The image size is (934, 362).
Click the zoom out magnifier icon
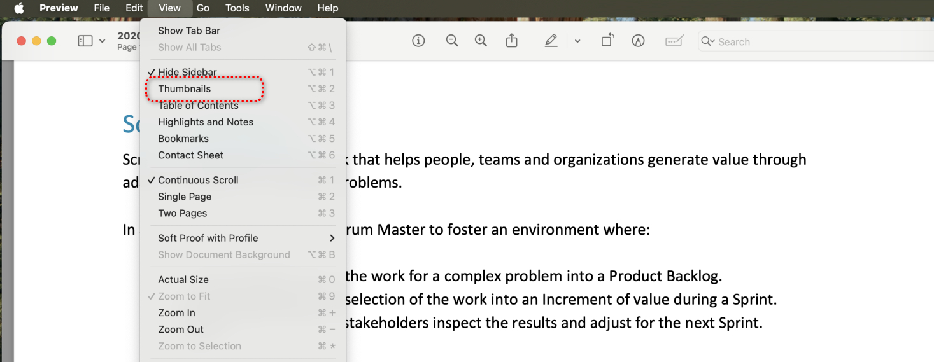tap(452, 41)
